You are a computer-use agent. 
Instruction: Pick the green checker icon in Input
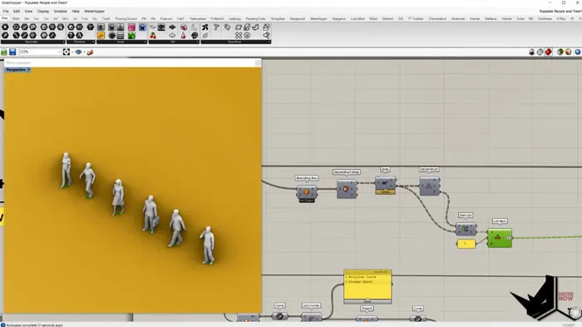pyautogui.click(x=131, y=36)
